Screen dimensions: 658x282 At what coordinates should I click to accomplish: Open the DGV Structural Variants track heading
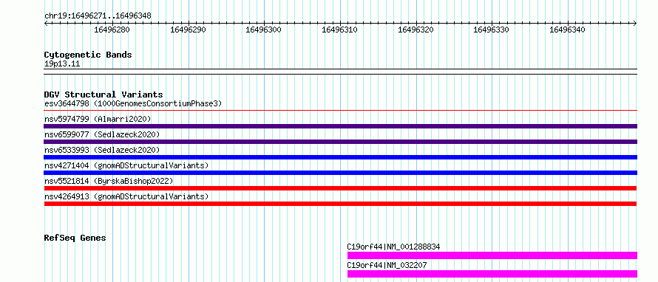[104, 94]
